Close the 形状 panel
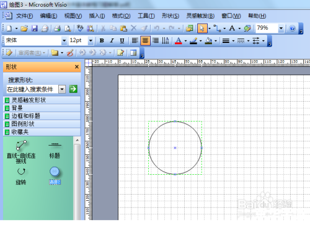This screenshot has width=310, height=225. (x=77, y=67)
